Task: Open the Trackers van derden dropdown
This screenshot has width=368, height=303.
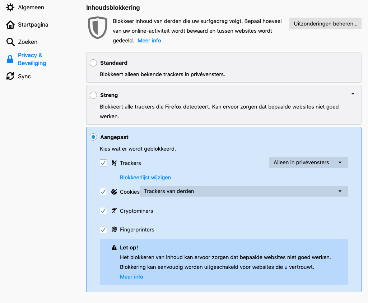Action: click(x=243, y=191)
